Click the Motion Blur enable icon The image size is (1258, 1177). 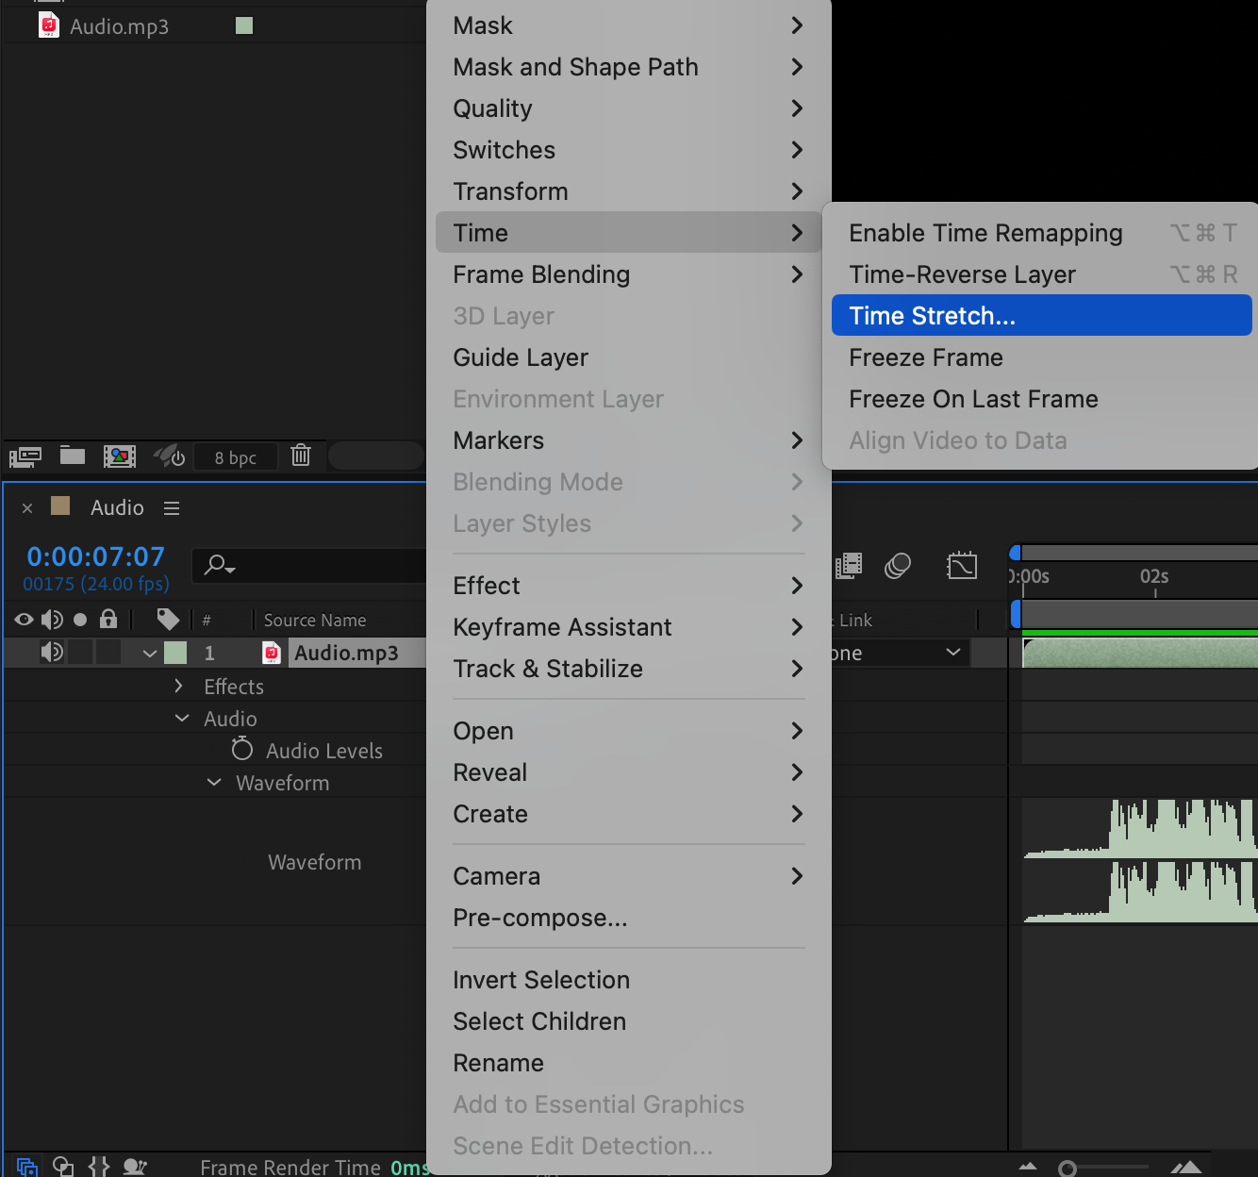pos(898,566)
